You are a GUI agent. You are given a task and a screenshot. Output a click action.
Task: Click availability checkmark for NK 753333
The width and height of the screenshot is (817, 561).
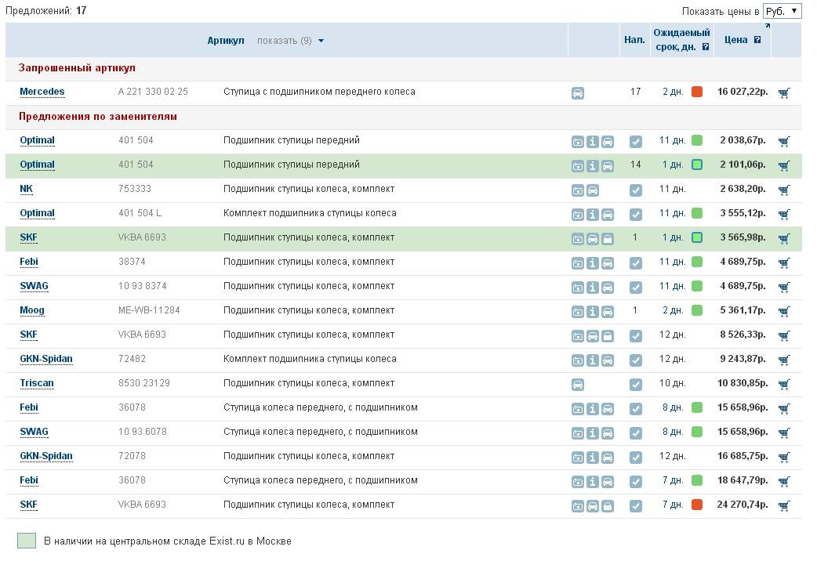tap(636, 190)
